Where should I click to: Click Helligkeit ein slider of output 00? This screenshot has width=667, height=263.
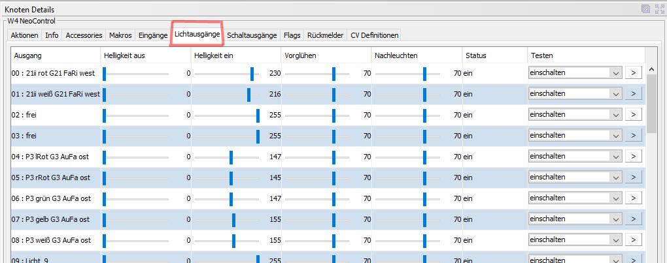[x=252, y=73]
